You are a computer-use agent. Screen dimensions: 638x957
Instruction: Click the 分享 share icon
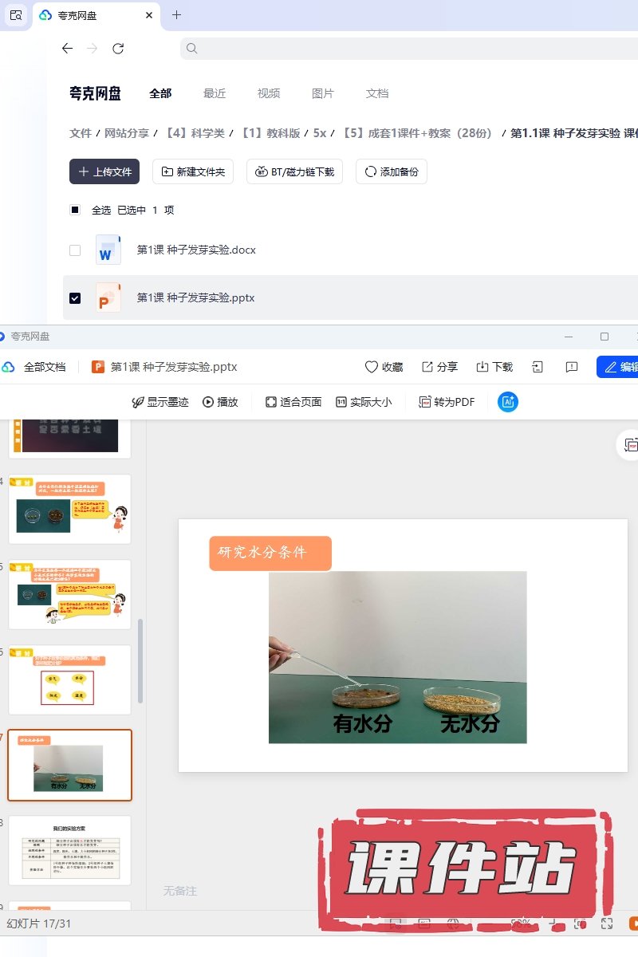(427, 367)
